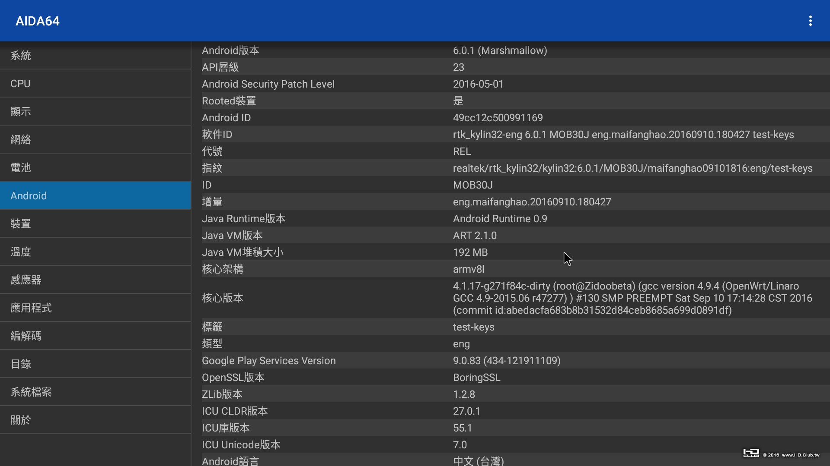830x466 pixels.
Task: Select the Android category
Action: [95, 195]
